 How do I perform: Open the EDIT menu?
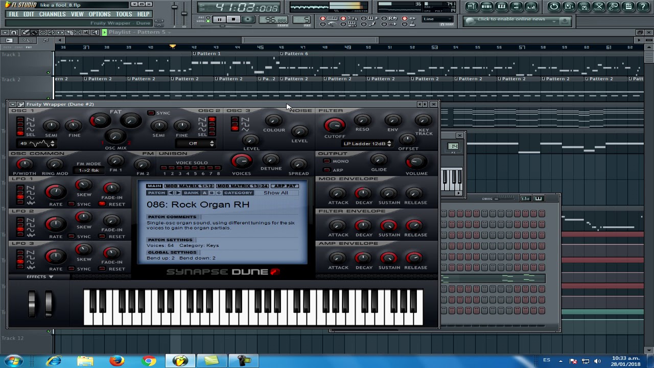[29, 14]
